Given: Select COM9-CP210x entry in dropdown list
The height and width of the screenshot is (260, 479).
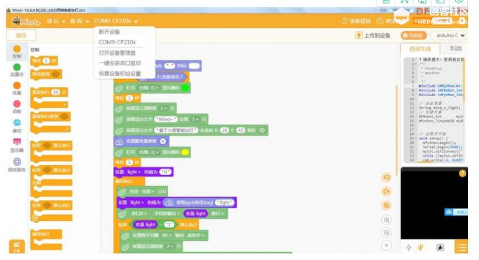Looking at the screenshot, I should [117, 42].
